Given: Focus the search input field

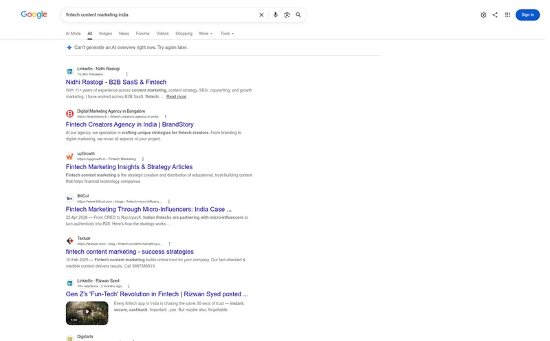Looking at the screenshot, I should (x=159, y=14).
